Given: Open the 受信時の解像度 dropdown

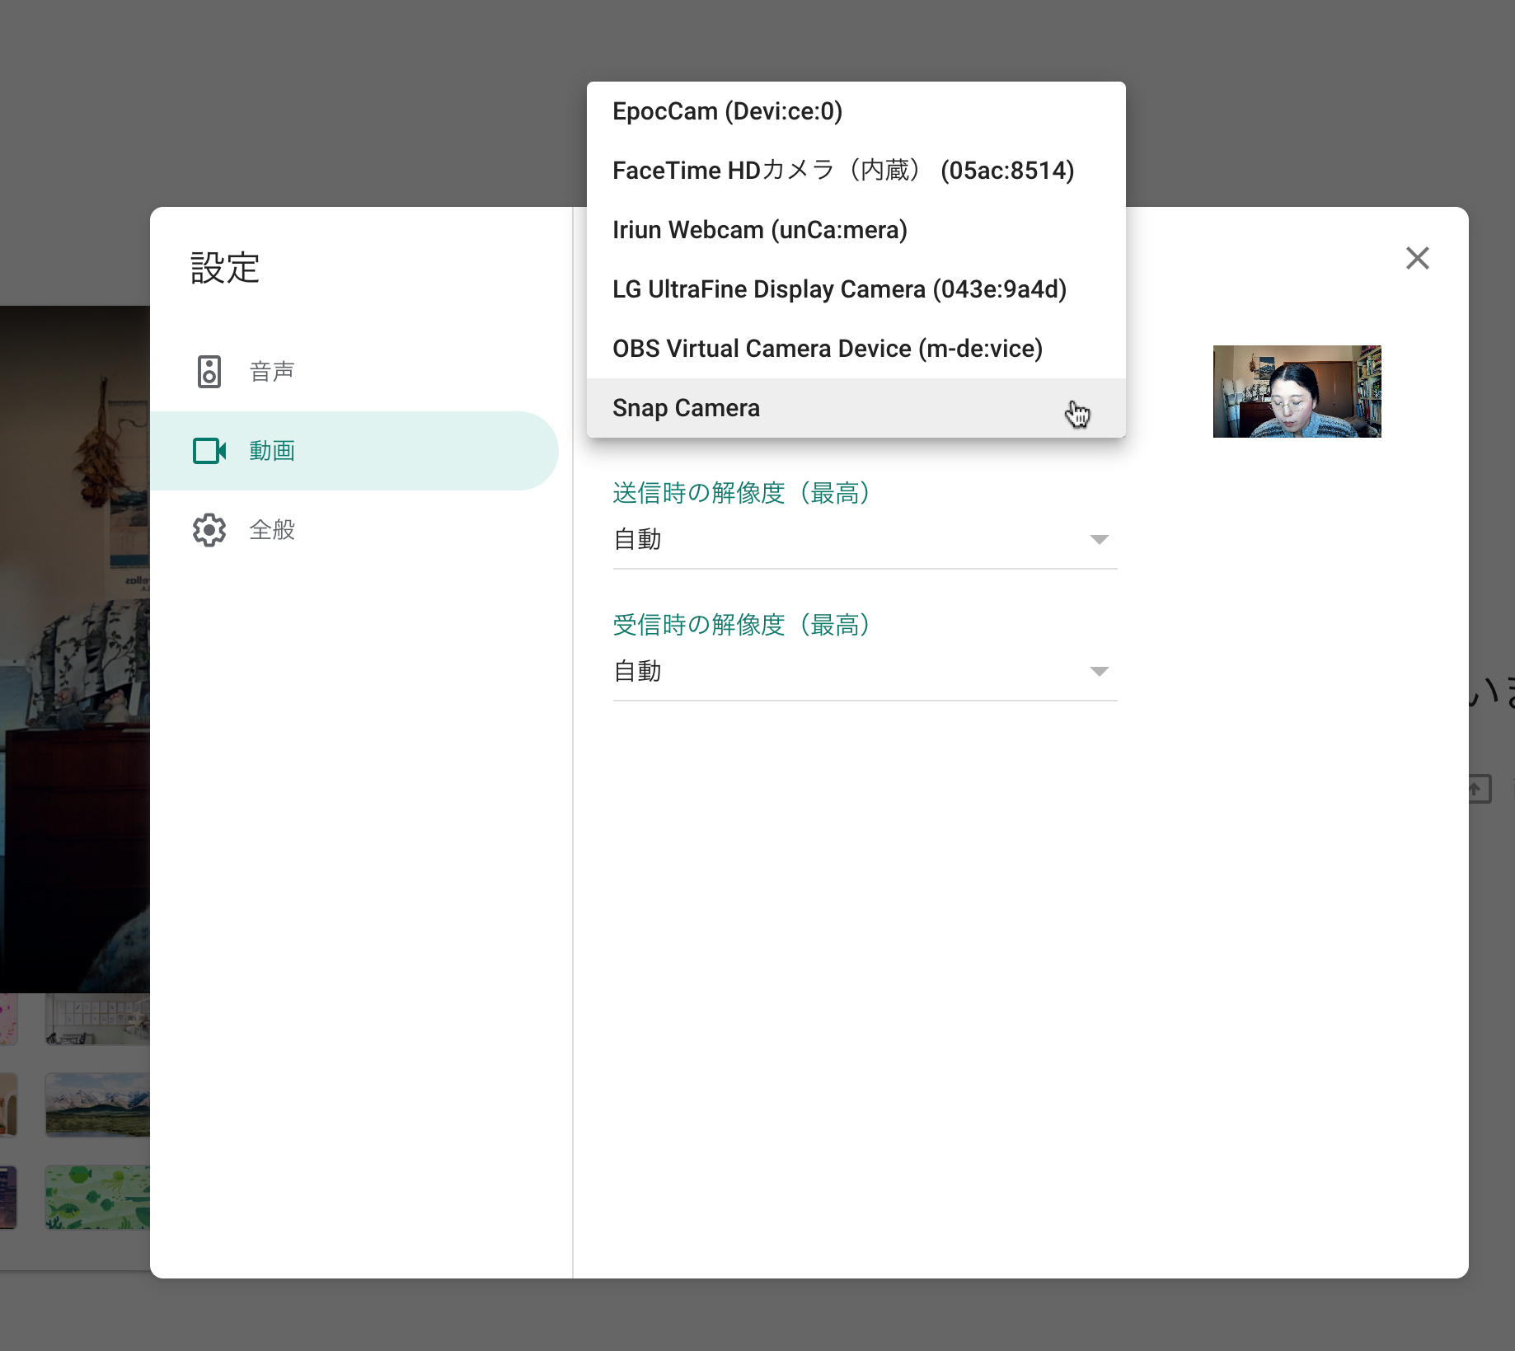Looking at the screenshot, I should pyautogui.click(x=865, y=672).
